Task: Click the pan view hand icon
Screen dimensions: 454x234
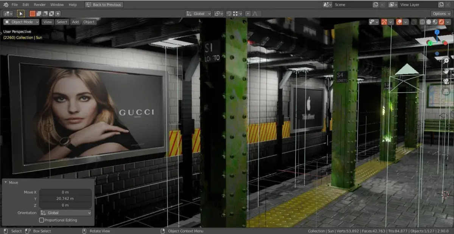Action: coord(446,71)
